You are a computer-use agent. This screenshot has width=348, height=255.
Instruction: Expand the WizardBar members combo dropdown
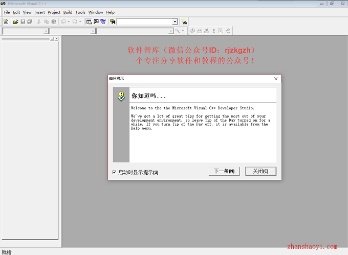(x=170, y=31)
